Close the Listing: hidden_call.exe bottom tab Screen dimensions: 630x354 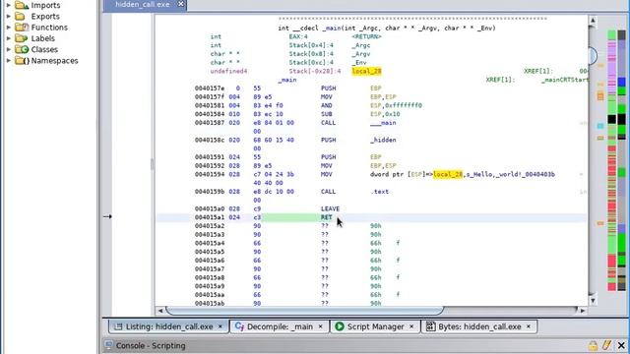coord(220,326)
